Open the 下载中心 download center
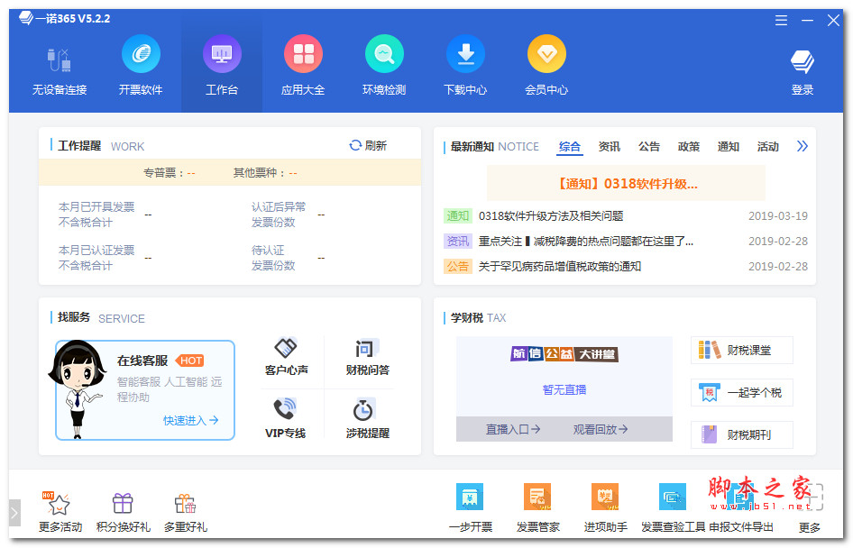 465,63
